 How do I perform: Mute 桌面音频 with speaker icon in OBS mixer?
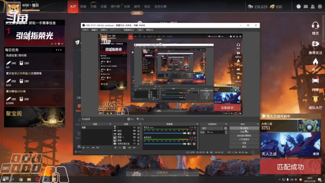pos(189,144)
